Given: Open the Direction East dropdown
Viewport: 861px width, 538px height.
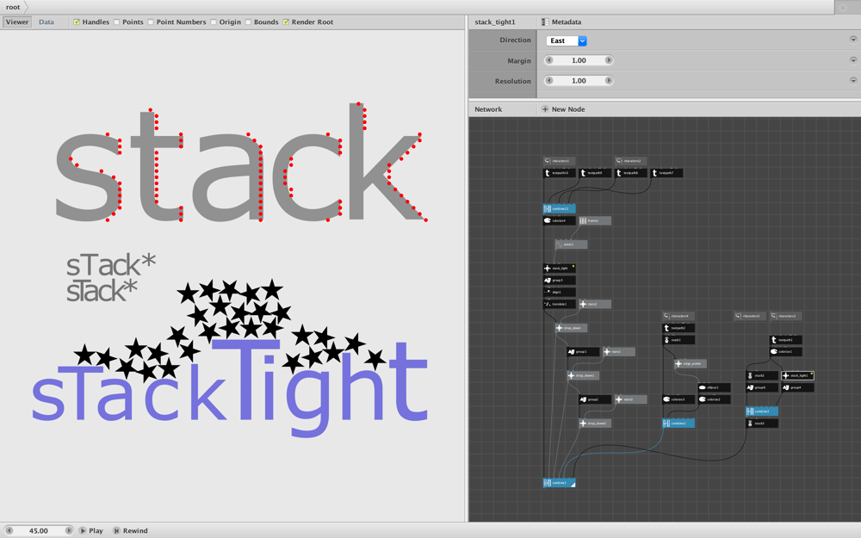Looking at the screenshot, I should (567, 40).
